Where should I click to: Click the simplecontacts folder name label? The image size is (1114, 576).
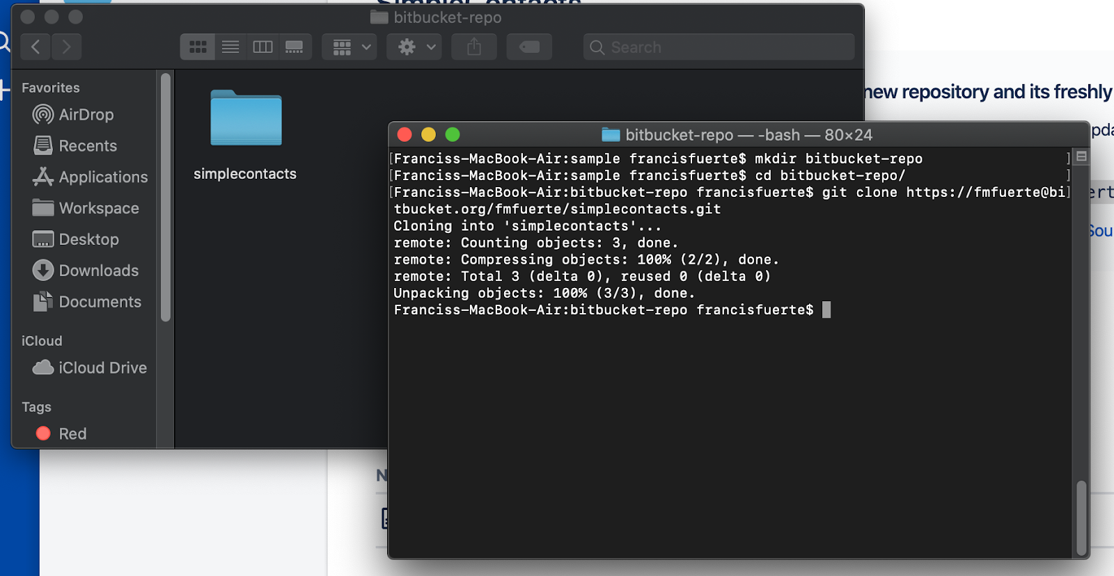point(245,174)
